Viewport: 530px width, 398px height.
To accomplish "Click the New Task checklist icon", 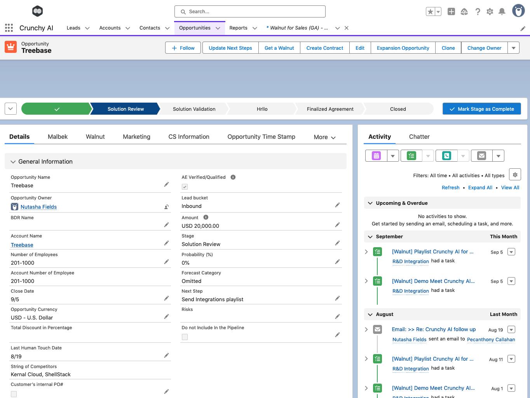I will tap(411, 156).
